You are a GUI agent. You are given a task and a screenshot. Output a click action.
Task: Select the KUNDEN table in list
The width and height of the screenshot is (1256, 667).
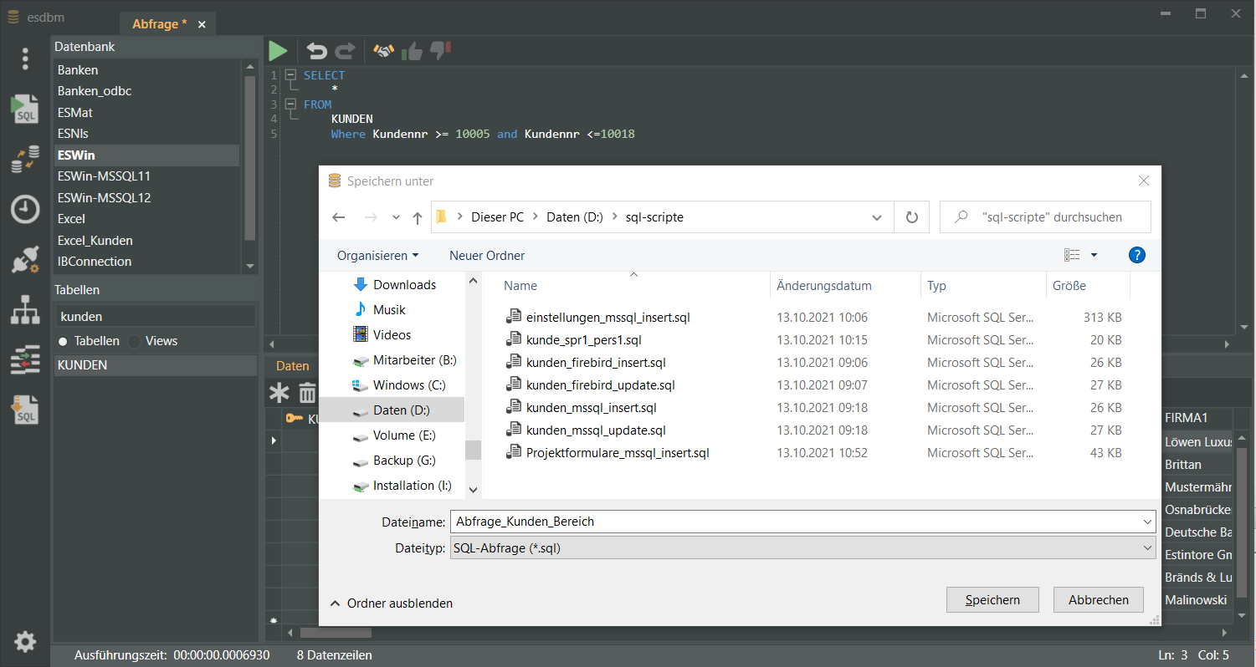156,365
